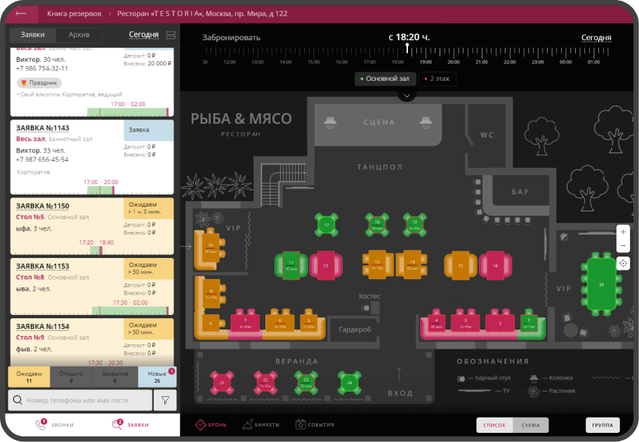
Task: Filter by Закрытие status
Action: tap(115, 377)
